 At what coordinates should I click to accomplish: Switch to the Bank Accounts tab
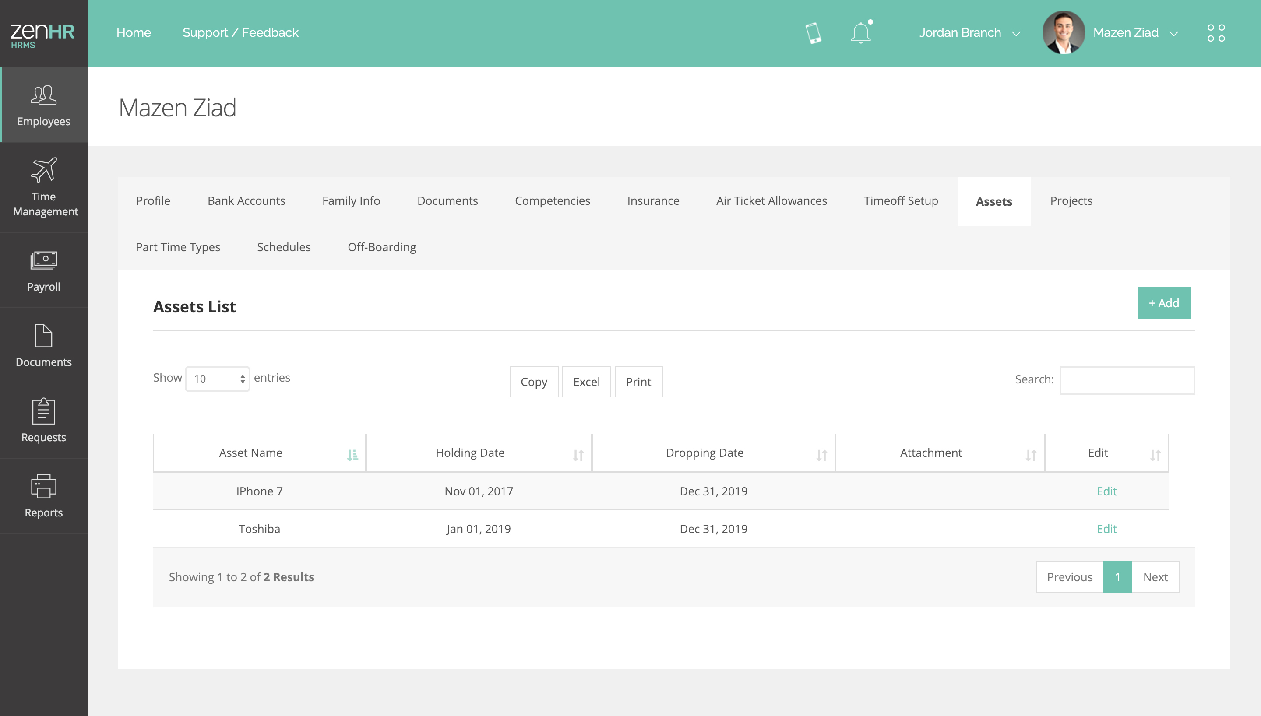pos(246,200)
